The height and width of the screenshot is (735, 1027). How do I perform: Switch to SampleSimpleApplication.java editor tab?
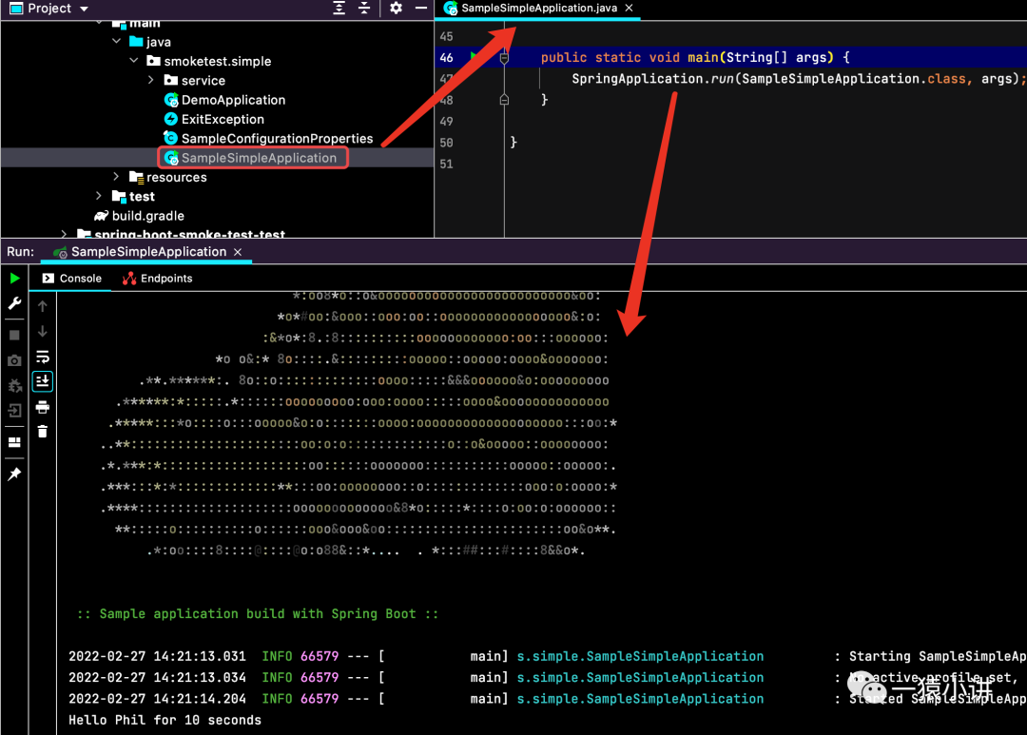pos(539,8)
